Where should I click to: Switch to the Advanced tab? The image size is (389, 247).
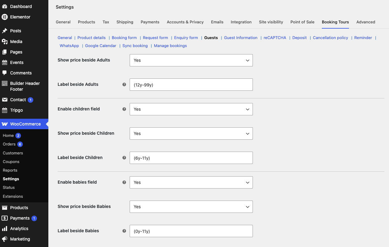pyautogui.click(x=366, y=22)
